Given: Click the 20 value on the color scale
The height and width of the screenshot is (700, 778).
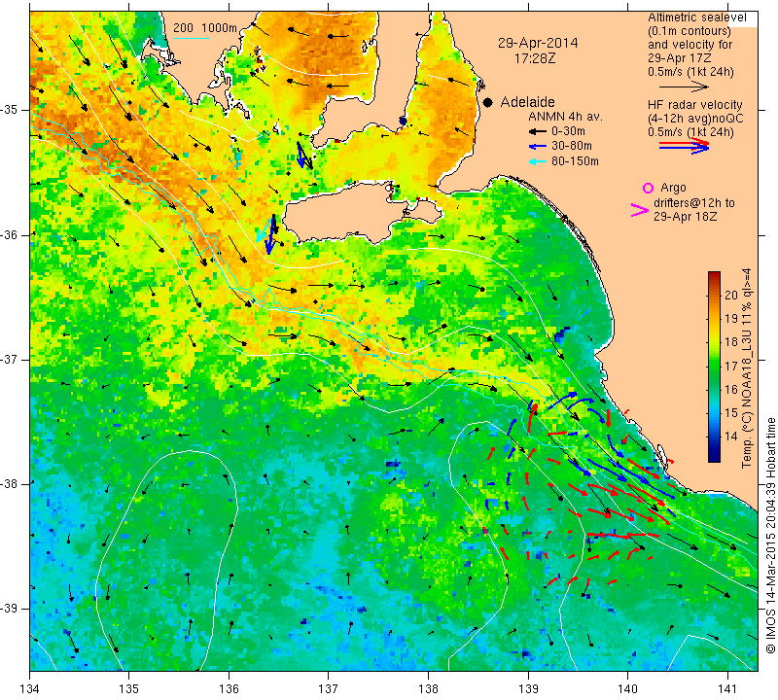Looking at the screenshot, I should 731,296.
